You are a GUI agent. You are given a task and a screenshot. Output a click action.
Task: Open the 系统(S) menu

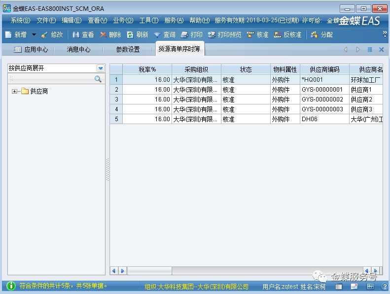click(20, 20)
